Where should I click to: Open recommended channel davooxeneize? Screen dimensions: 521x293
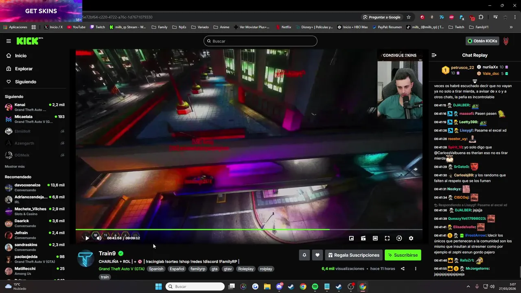[x=35, y=187]
